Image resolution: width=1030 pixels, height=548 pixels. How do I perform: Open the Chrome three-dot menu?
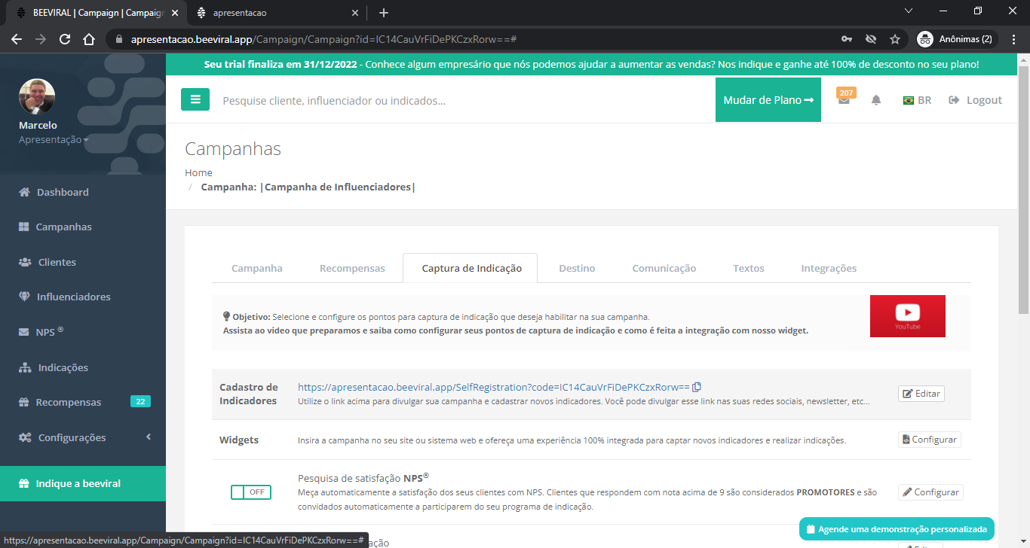(x=1014, y=39)
